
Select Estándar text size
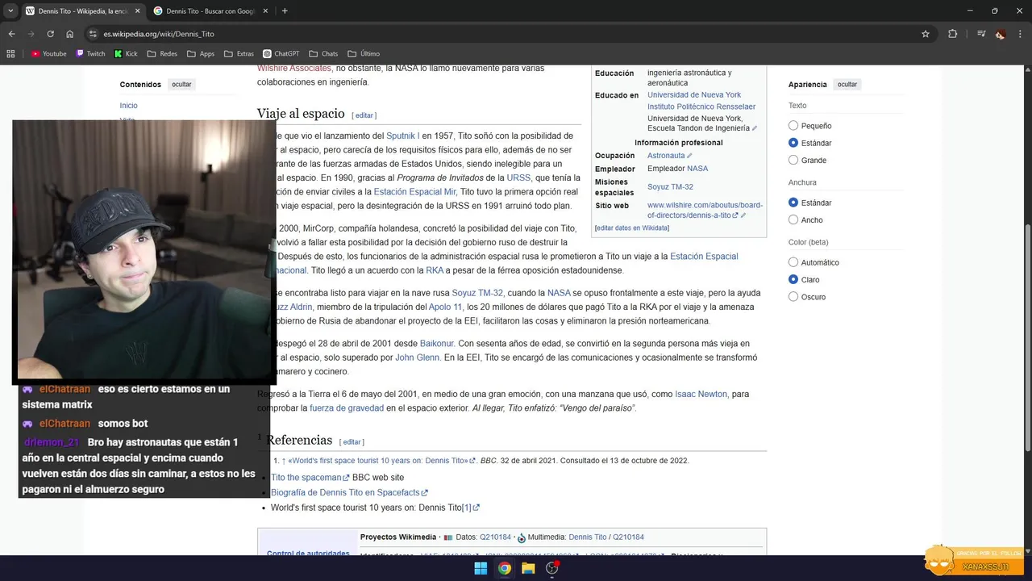click(x=793, y=143)
